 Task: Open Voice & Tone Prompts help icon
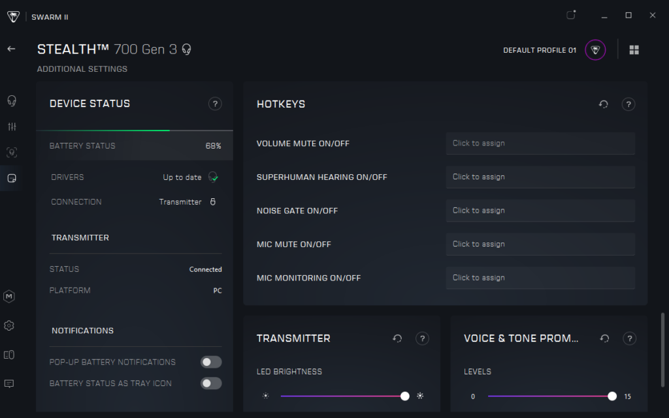click(629, 338)
